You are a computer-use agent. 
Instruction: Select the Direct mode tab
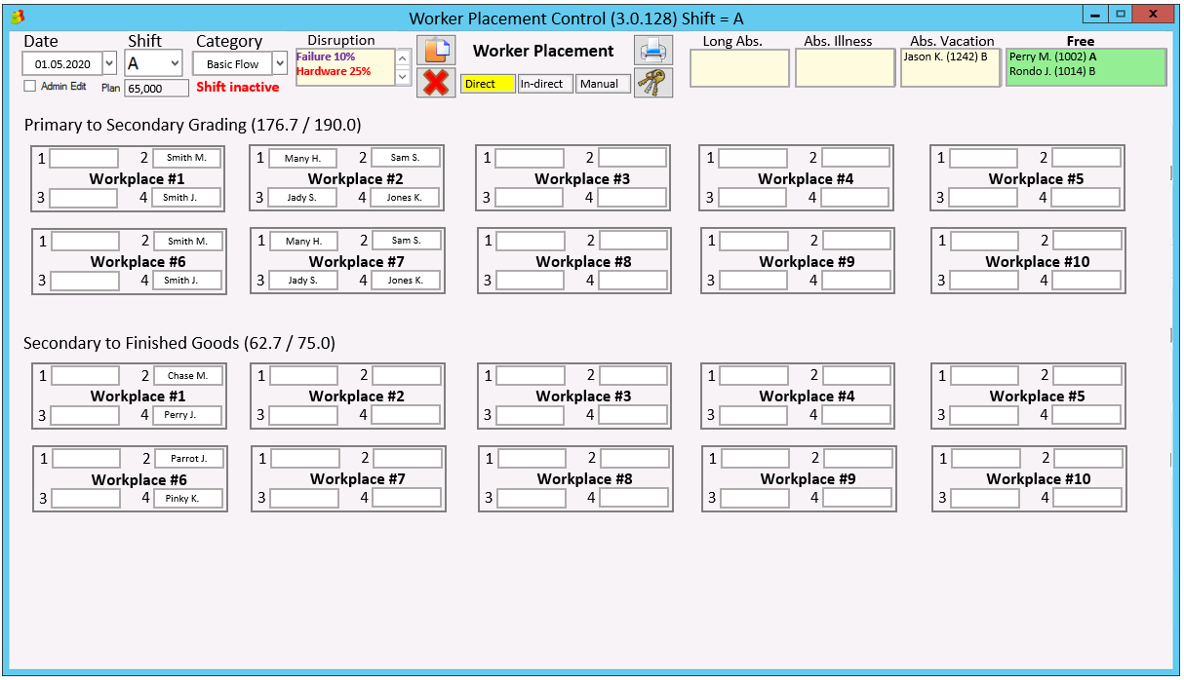tap(488, 84)
